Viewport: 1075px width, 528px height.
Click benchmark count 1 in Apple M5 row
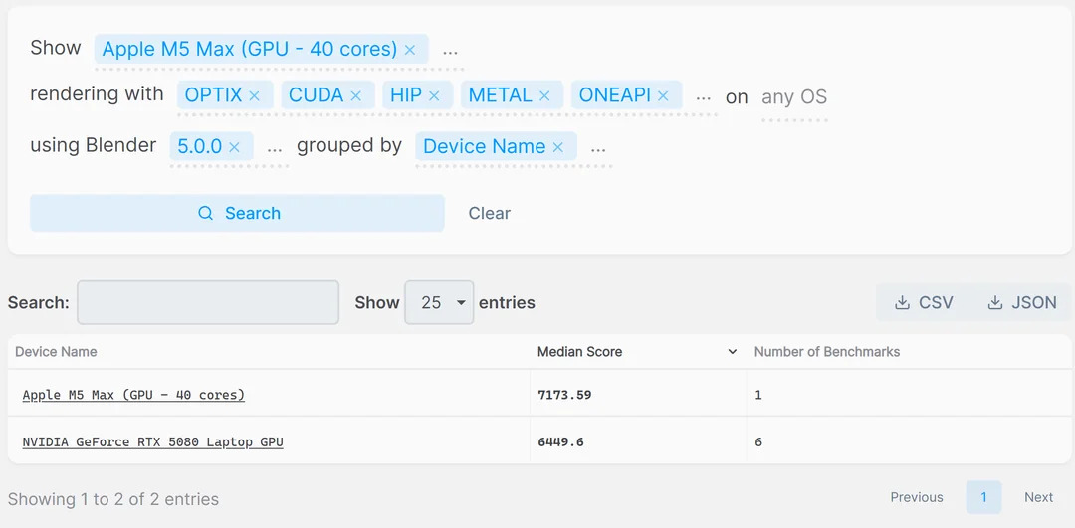click(x=758, y=395)
